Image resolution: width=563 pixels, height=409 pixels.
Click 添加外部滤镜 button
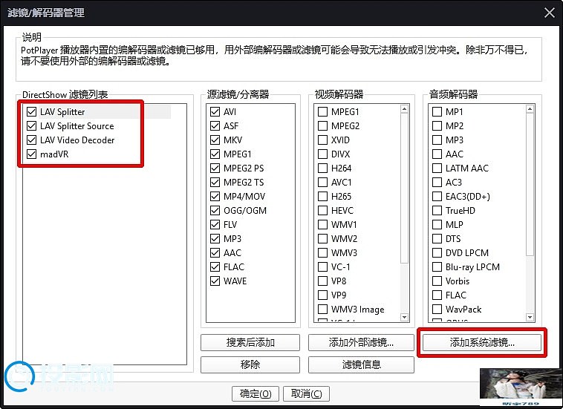361,343
